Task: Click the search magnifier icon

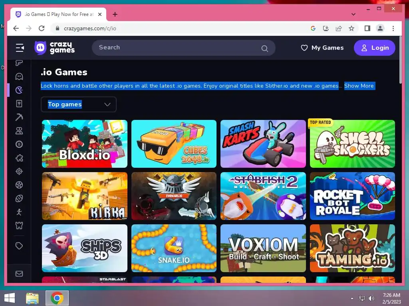Action: point(264,48)
